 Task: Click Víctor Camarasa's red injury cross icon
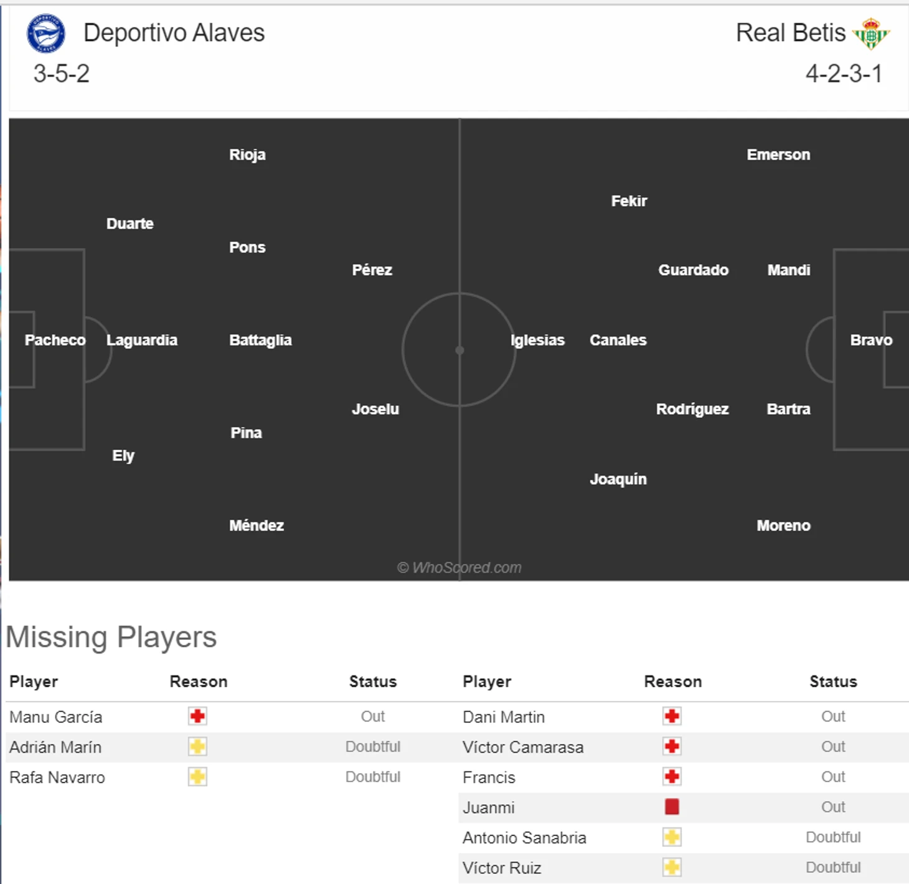[672, 746]
